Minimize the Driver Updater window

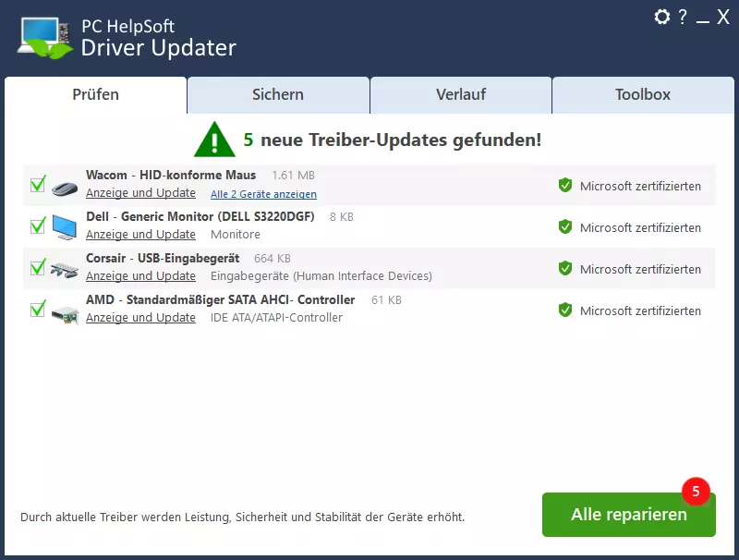tap(703, 21)
